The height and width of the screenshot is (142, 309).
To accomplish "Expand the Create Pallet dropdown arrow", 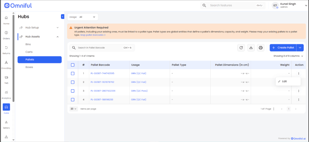I will [x=300, y=48].
